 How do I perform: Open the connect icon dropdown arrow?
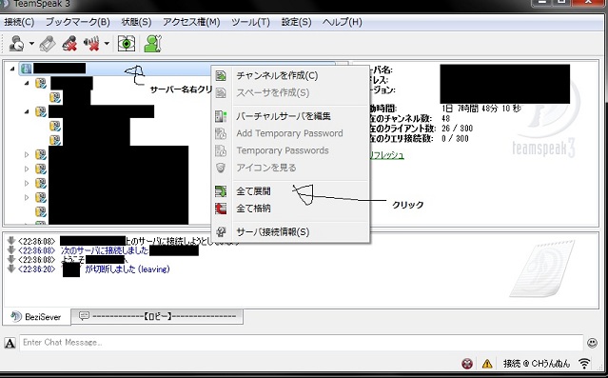(31, 44)
